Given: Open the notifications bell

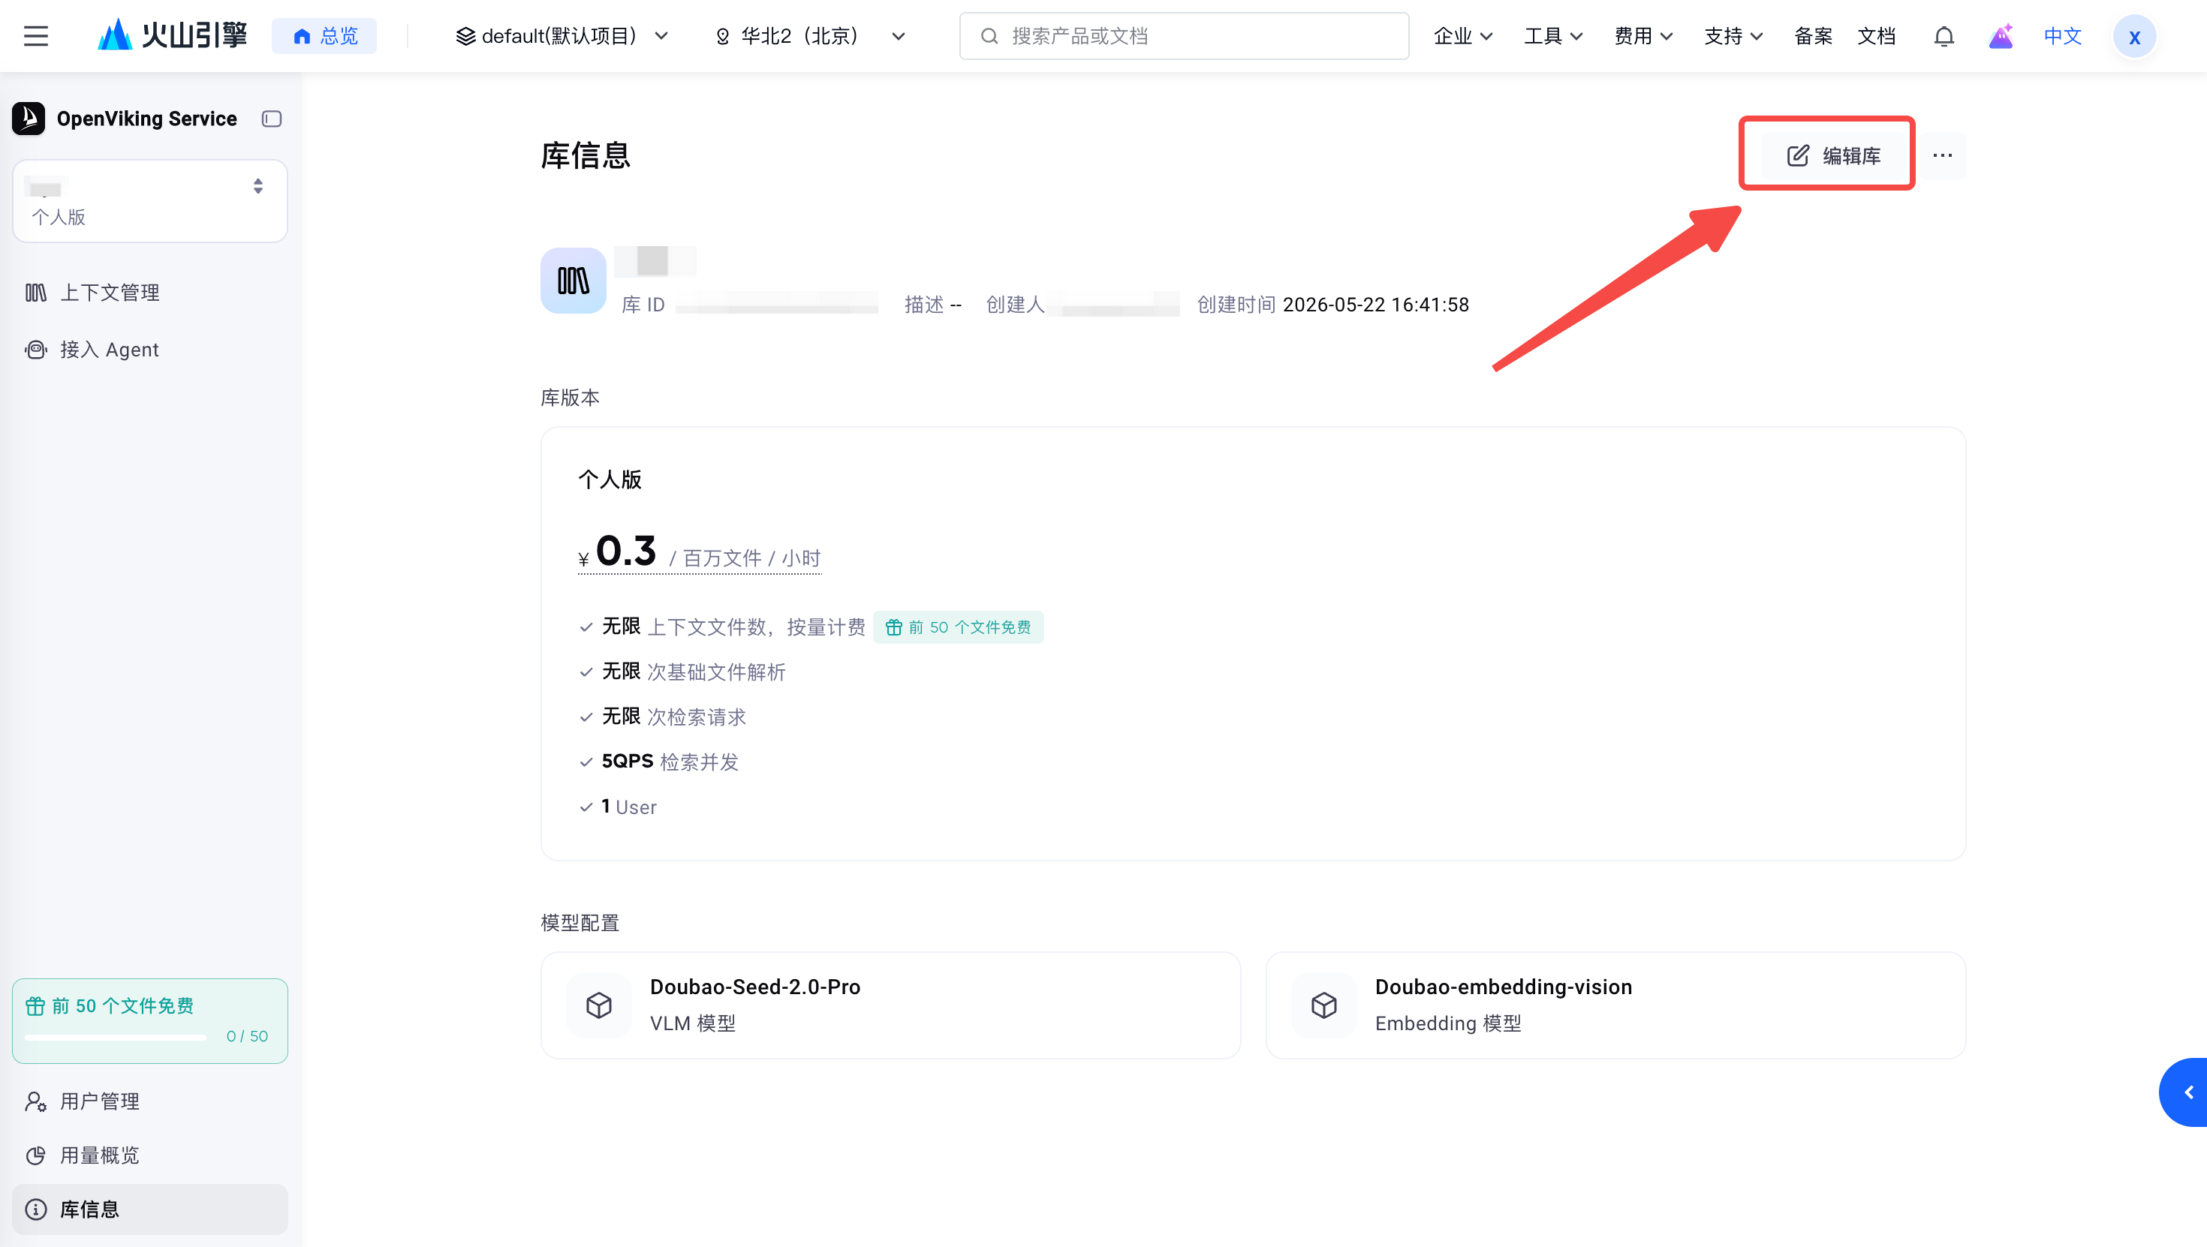Looking at the screenshot, I should click(1944, 36).
